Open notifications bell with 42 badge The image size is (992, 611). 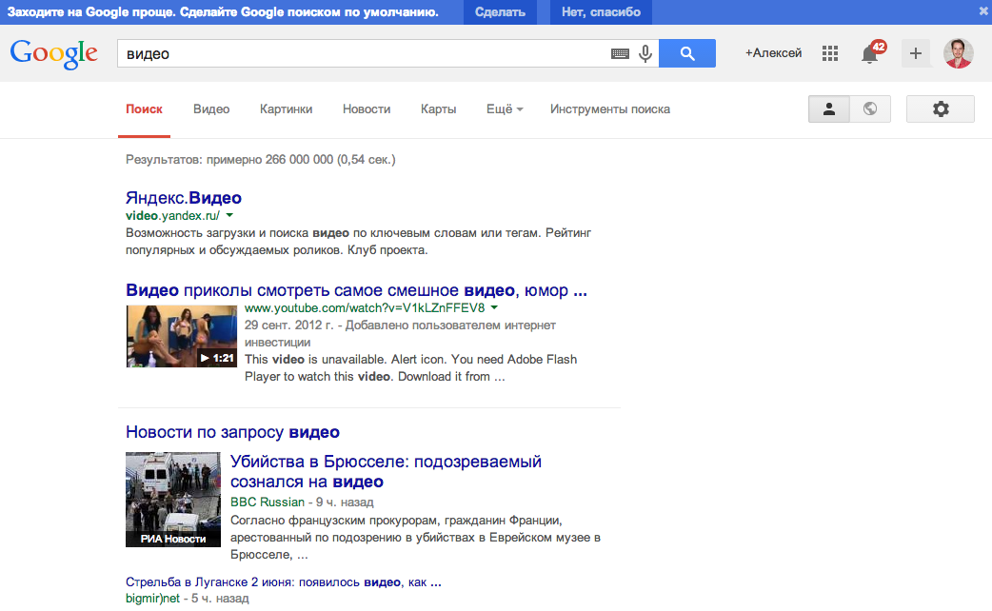tap(872, 53)
